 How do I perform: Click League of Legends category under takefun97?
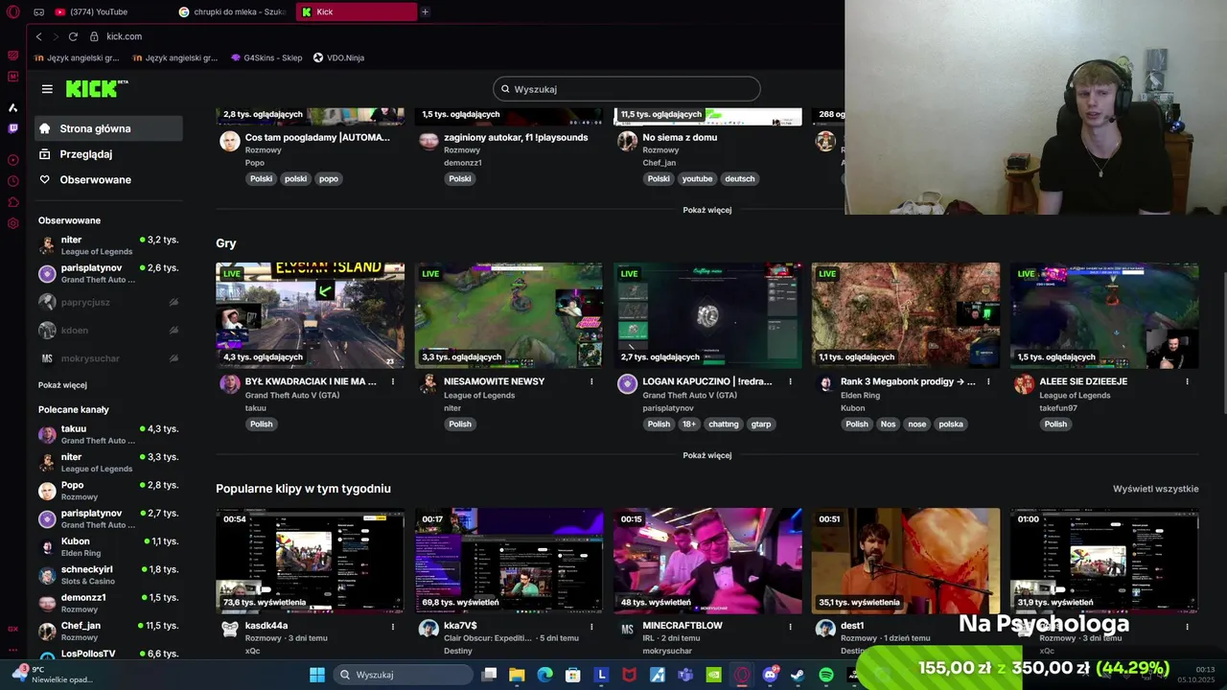(x=1075, y=395)
